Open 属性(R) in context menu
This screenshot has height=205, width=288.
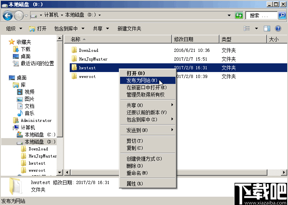click(148, 184)
